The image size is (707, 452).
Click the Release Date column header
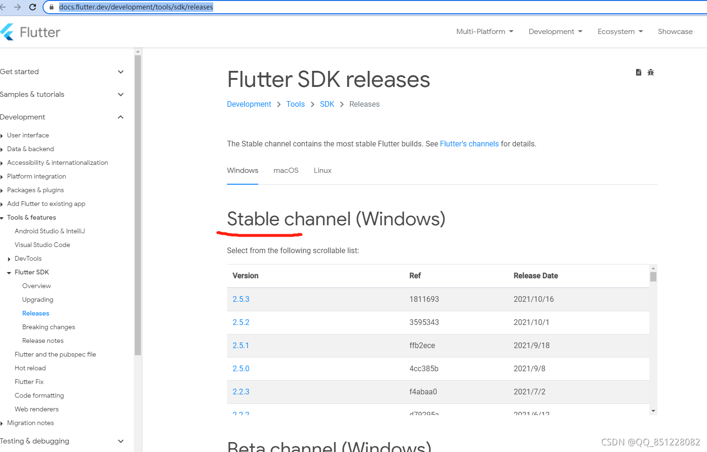click(536, 276)
